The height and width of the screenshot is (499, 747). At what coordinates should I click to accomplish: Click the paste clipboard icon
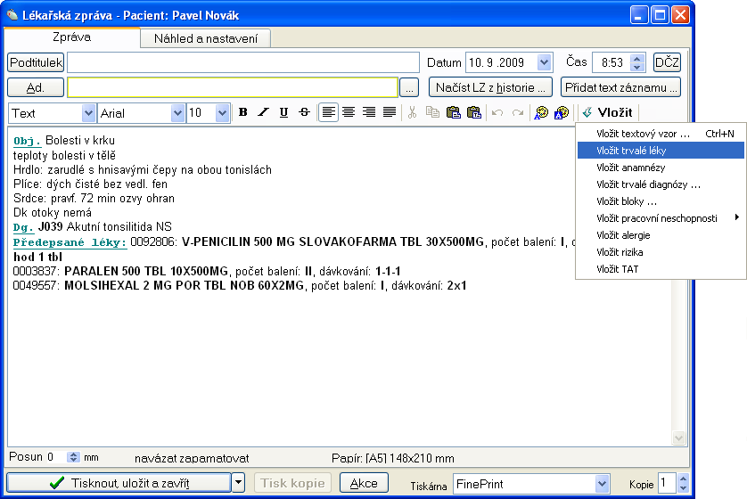pyautogui.click(x=453, y=112)
